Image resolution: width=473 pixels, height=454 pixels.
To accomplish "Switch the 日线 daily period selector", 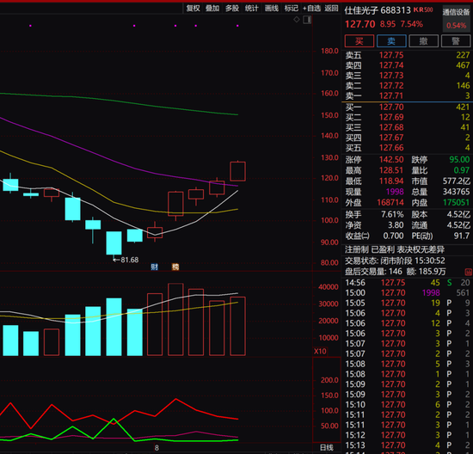I will click(327, 447).
